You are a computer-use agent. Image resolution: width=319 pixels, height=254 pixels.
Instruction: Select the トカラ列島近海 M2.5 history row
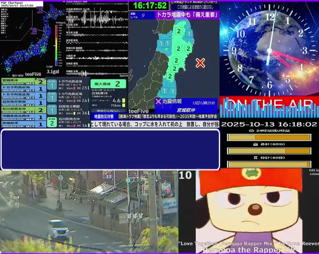[x=24, y=89]
